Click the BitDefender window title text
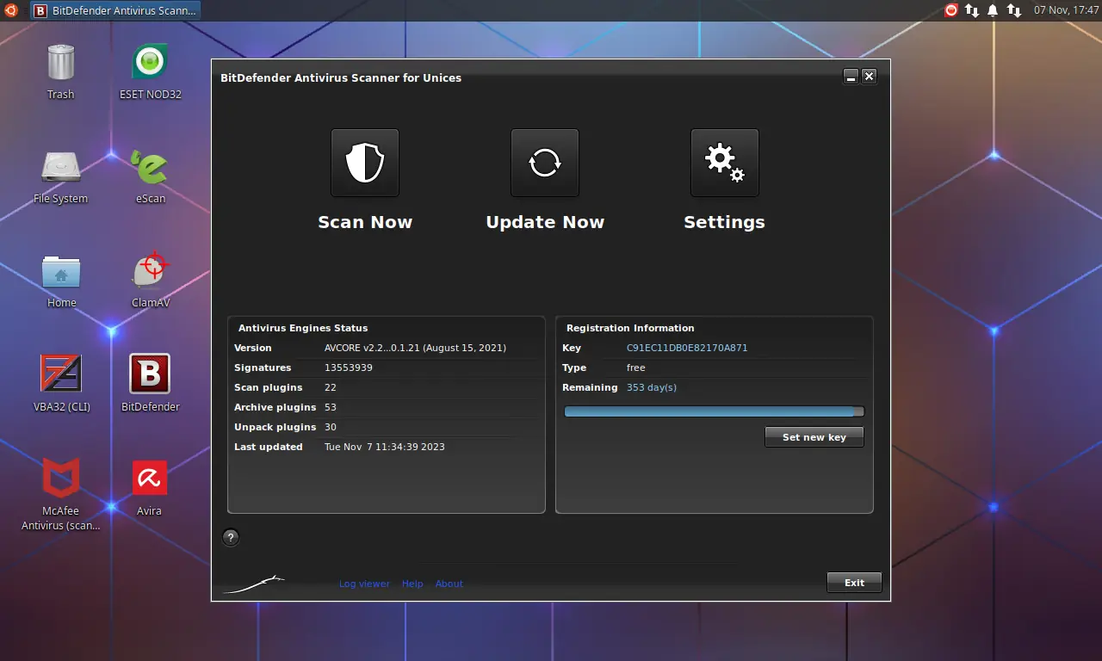Image resolution: width=1102 pixels, height=661 pixels. coord(341,77)
